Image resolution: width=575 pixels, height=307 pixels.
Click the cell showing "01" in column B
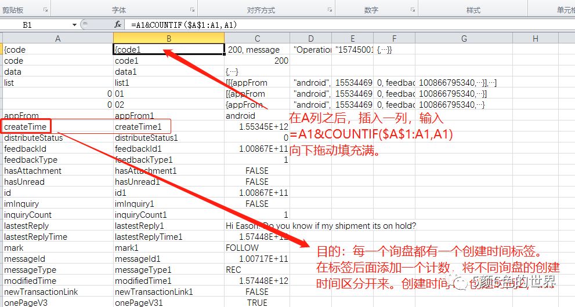169,94
